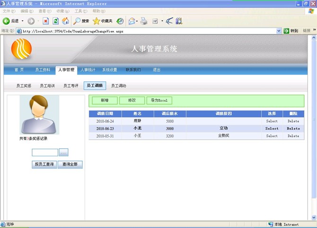Click 导为Excel export button
Screen dimensions: 317x228
tap(159, 100)
